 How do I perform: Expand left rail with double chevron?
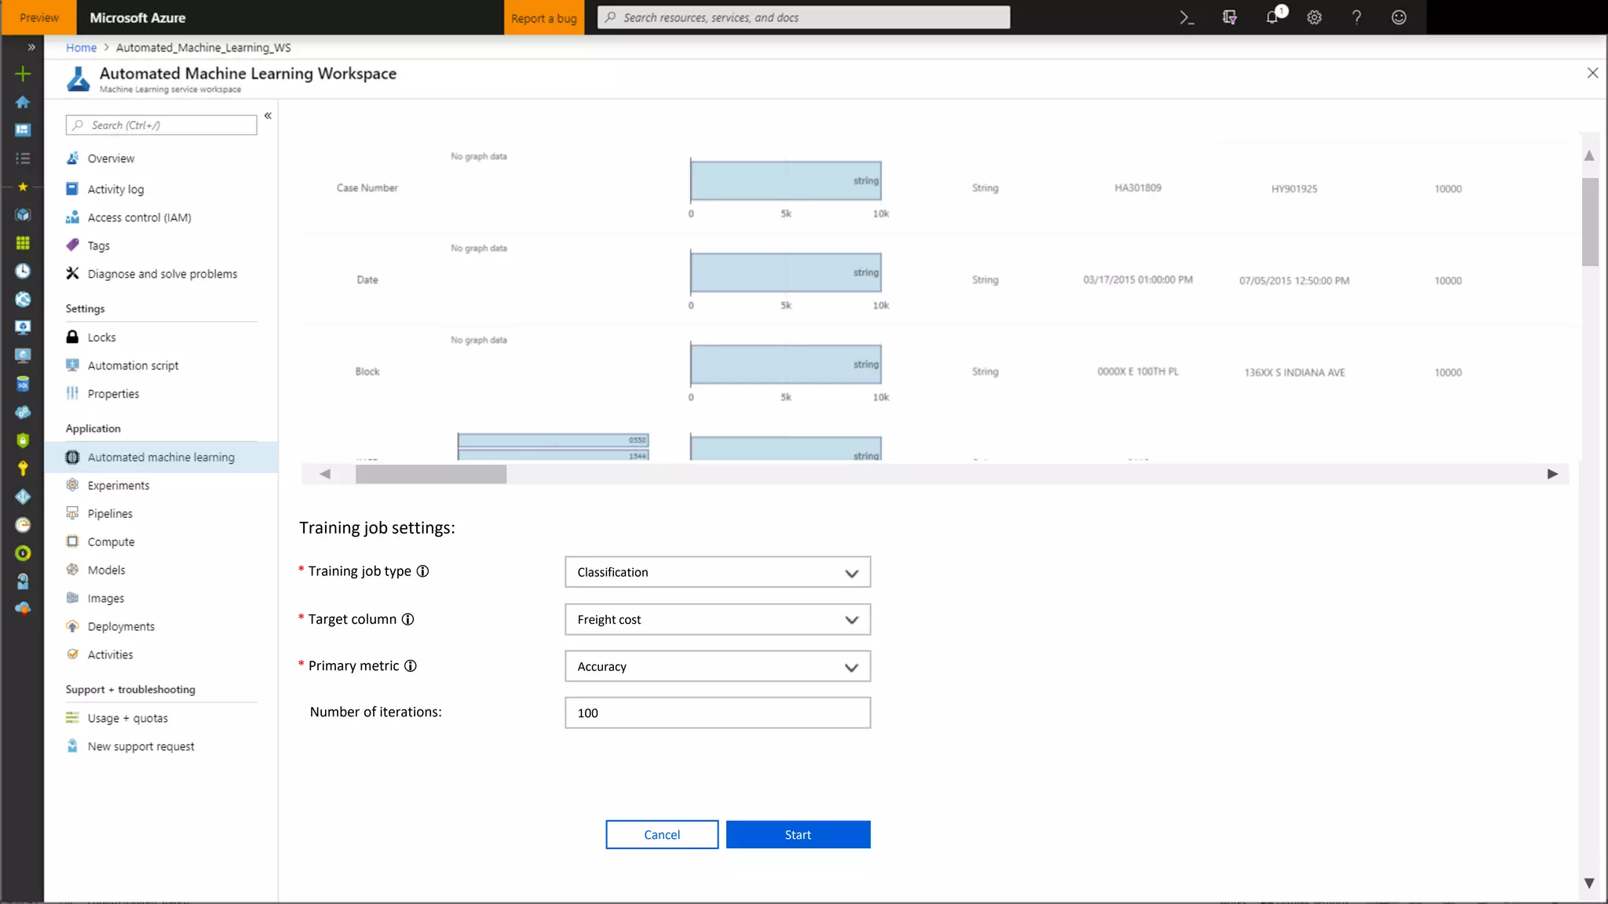coord(31,47)
